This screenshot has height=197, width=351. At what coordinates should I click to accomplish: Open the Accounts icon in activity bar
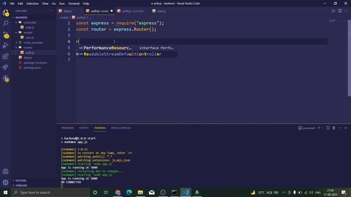[x=5, y=171]
